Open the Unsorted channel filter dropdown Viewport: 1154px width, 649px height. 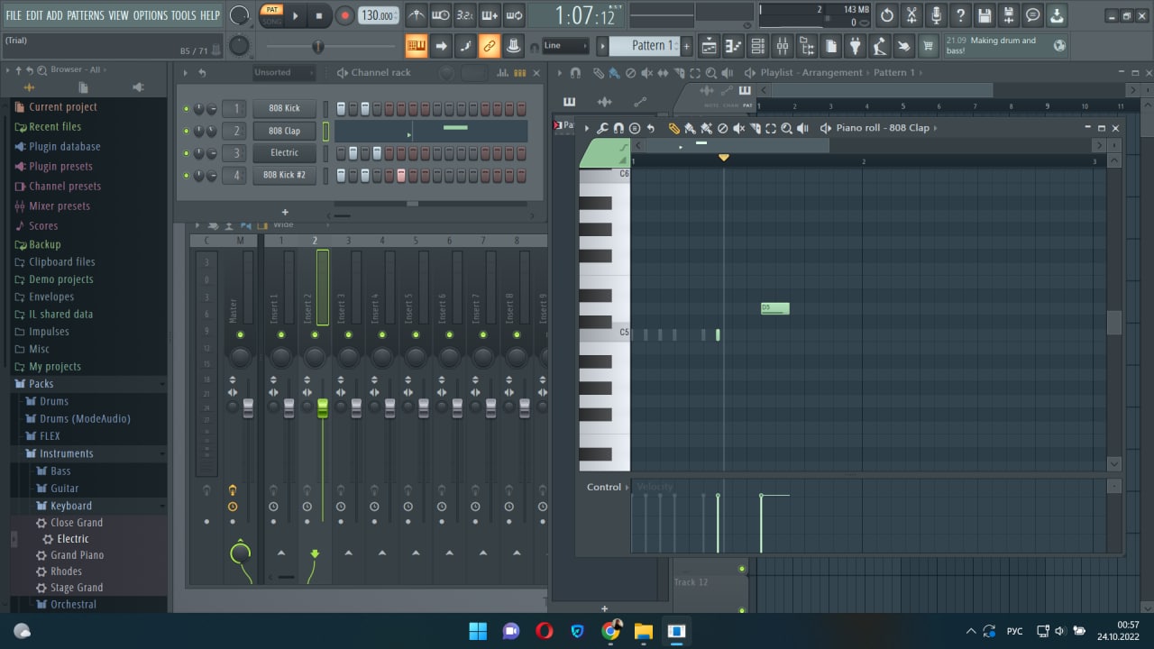pyautogui.click(x=283, y=73)
